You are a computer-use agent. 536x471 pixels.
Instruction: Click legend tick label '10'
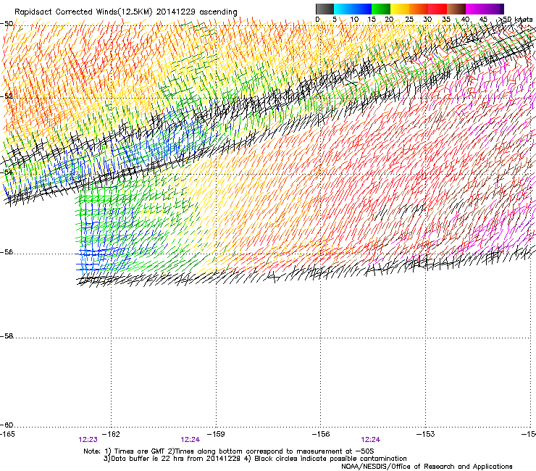tap(354, 20)
